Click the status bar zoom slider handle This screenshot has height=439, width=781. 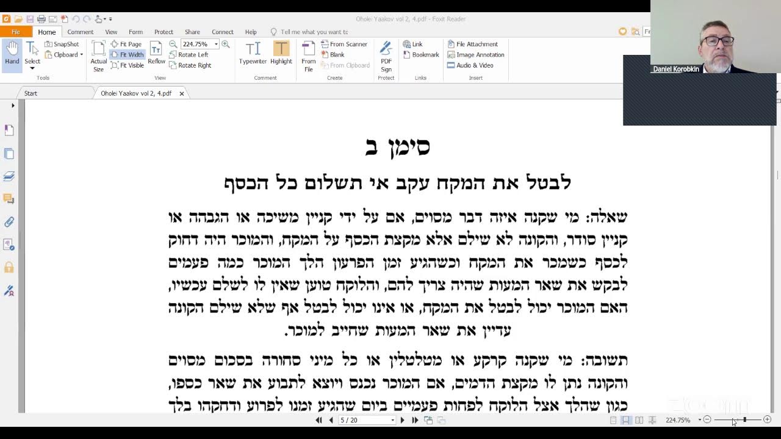(x=744, y=419)
